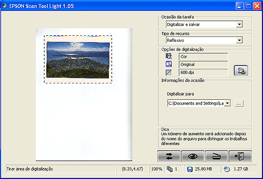Click the EPSON Scan Tool title bar icon

click(5, 6)
